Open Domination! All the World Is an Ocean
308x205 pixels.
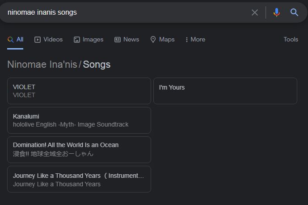tap(79, 150)
